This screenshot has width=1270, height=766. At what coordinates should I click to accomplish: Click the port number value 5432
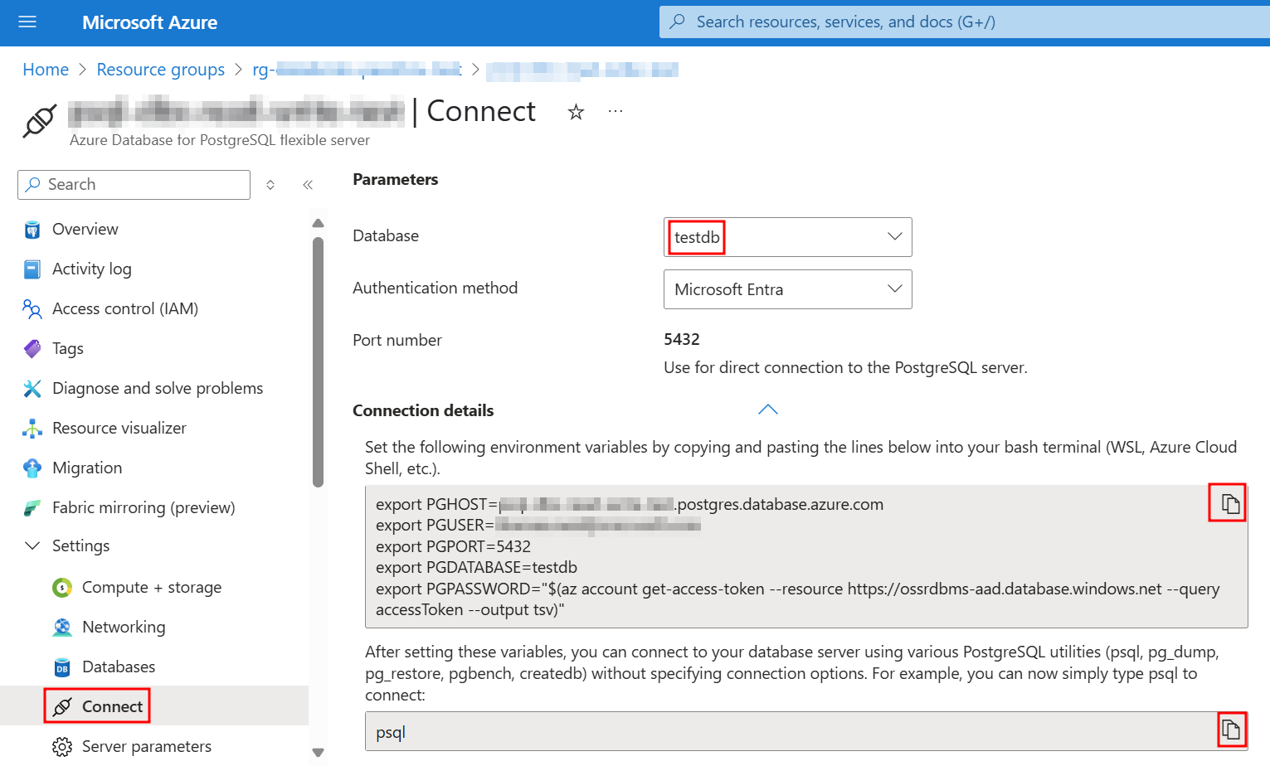click(682, 339)
